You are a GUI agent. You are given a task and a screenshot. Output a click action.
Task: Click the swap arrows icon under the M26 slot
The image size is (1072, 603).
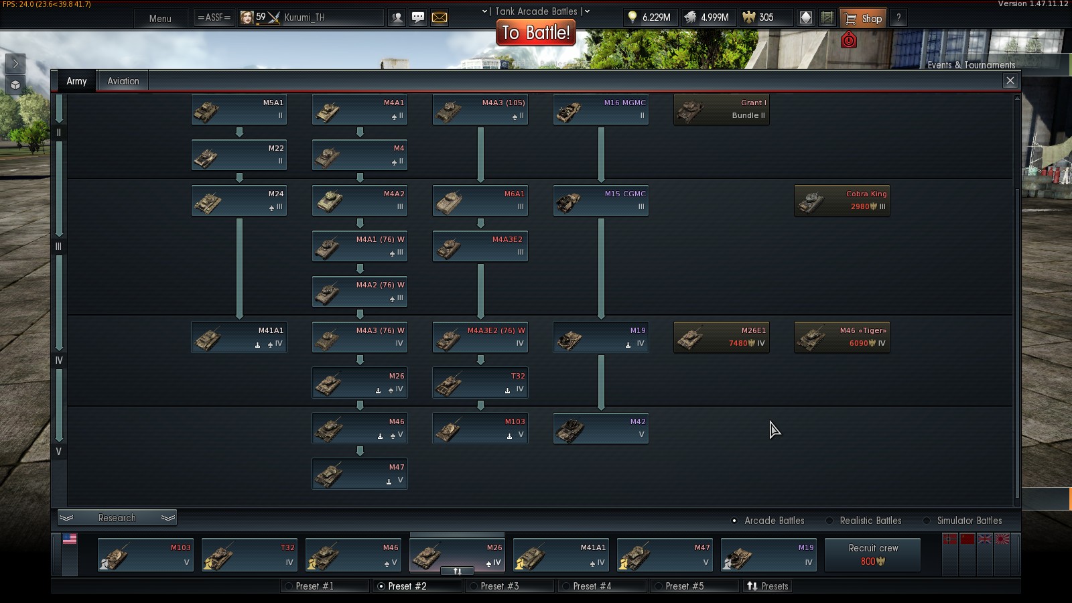point(458,571)
